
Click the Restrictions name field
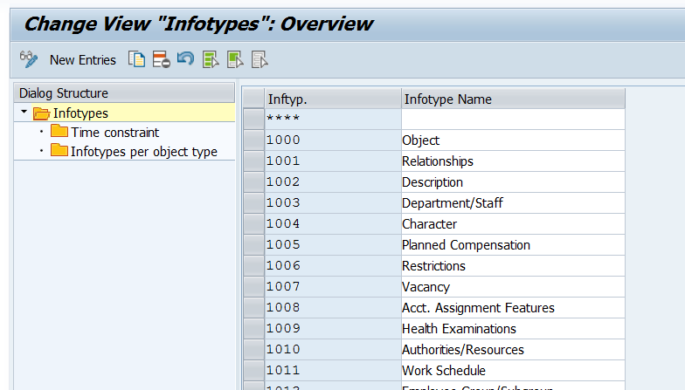514,265
